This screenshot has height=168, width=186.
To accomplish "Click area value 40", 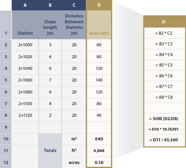I will (99, 116).
